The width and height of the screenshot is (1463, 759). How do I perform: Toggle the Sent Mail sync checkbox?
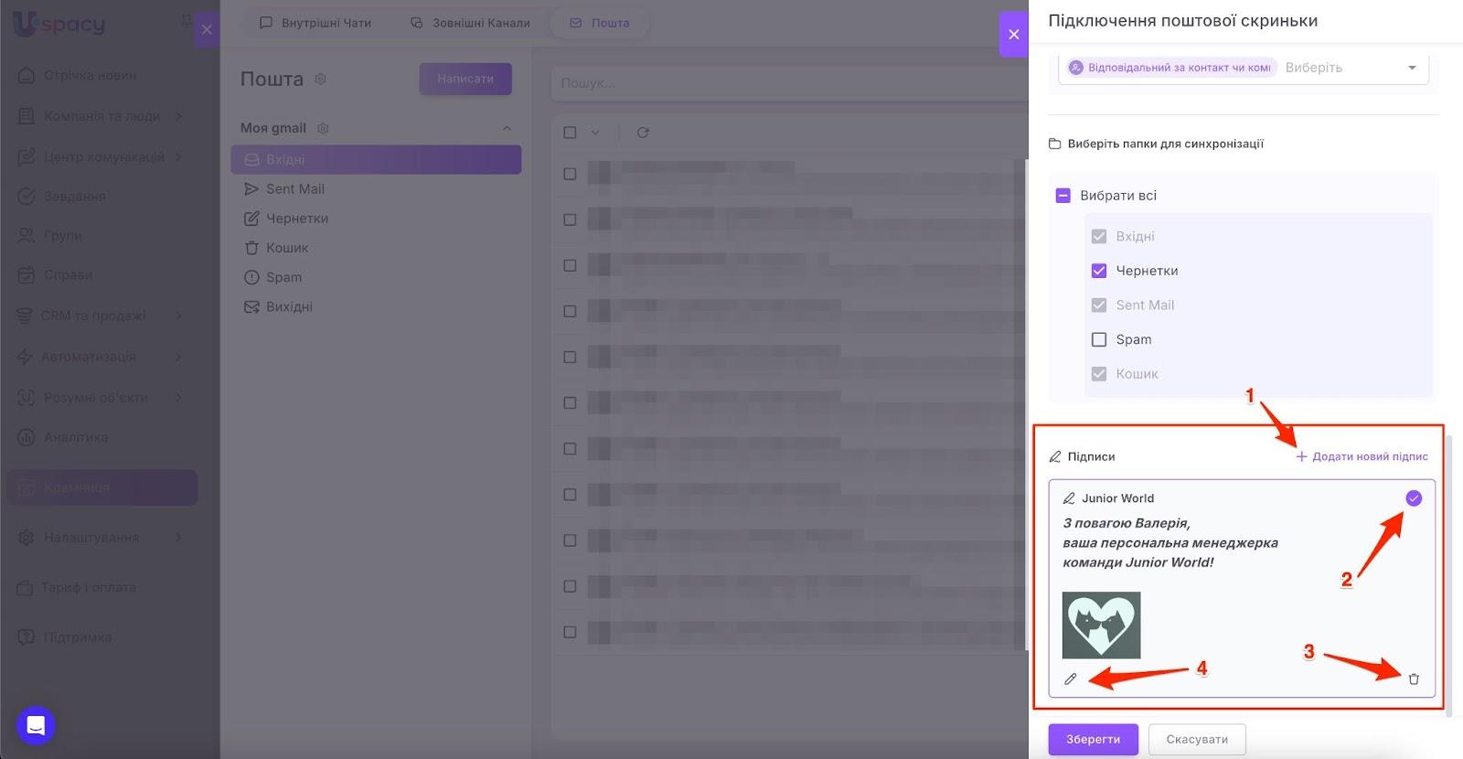tap(1099, 305)
